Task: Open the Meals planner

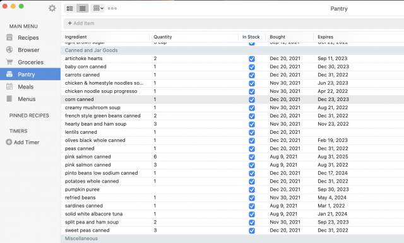Action: pyautogui.click(x=25, y=87)
